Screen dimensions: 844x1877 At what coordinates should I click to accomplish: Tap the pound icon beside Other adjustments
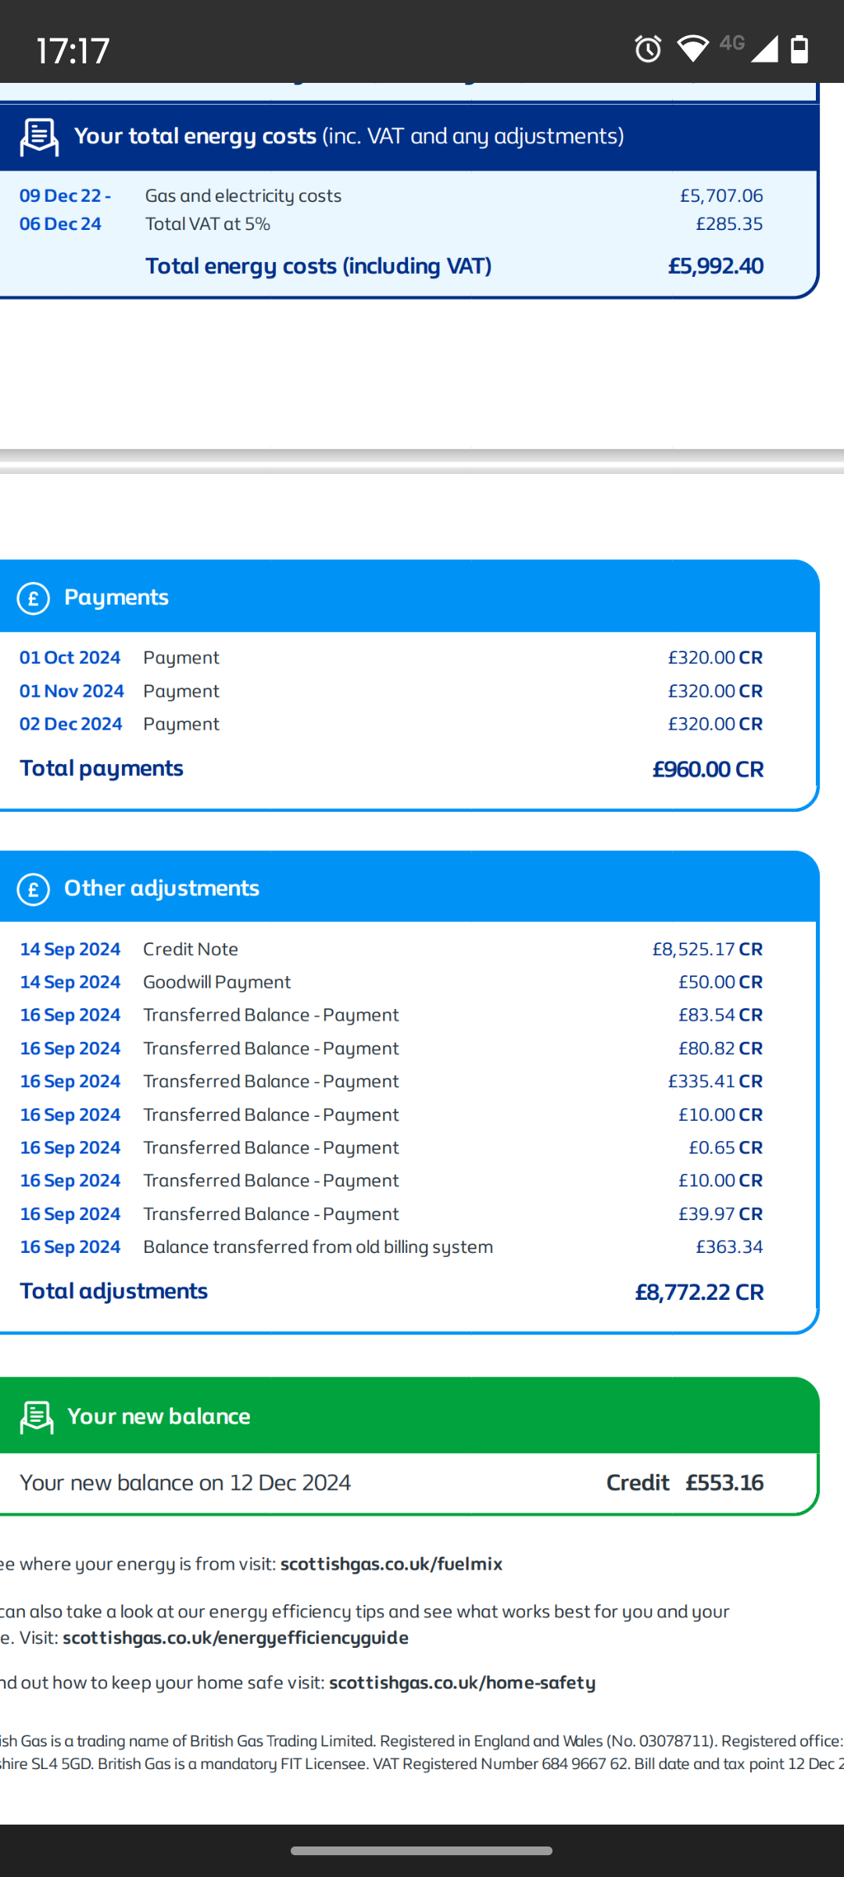point(34,889)
